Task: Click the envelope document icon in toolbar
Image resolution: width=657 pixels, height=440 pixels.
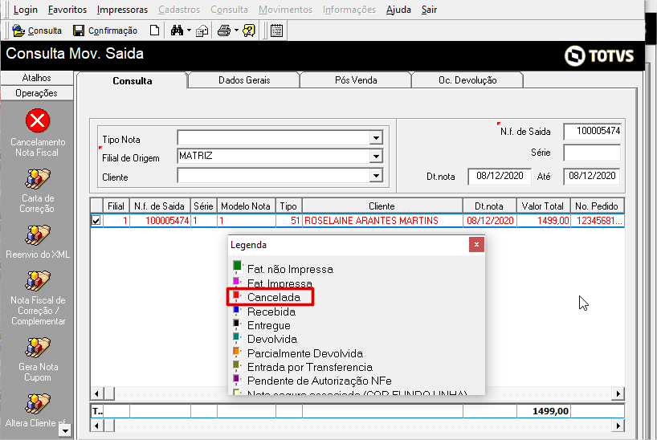Action: [202, 31]
